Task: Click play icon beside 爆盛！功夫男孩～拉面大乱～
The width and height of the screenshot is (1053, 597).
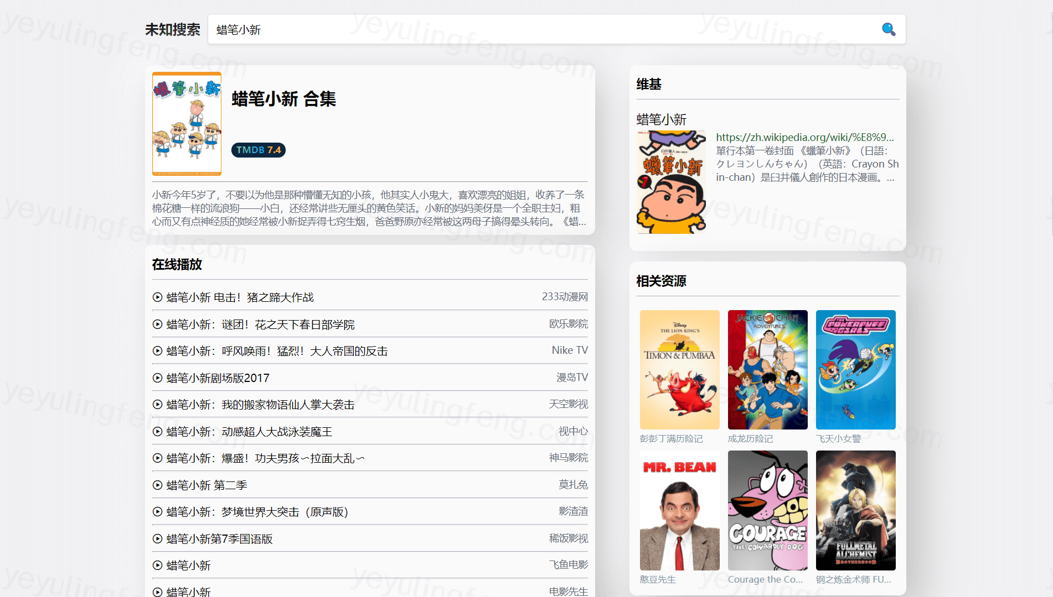Action: pyautogui.click(x=157, y=458)
